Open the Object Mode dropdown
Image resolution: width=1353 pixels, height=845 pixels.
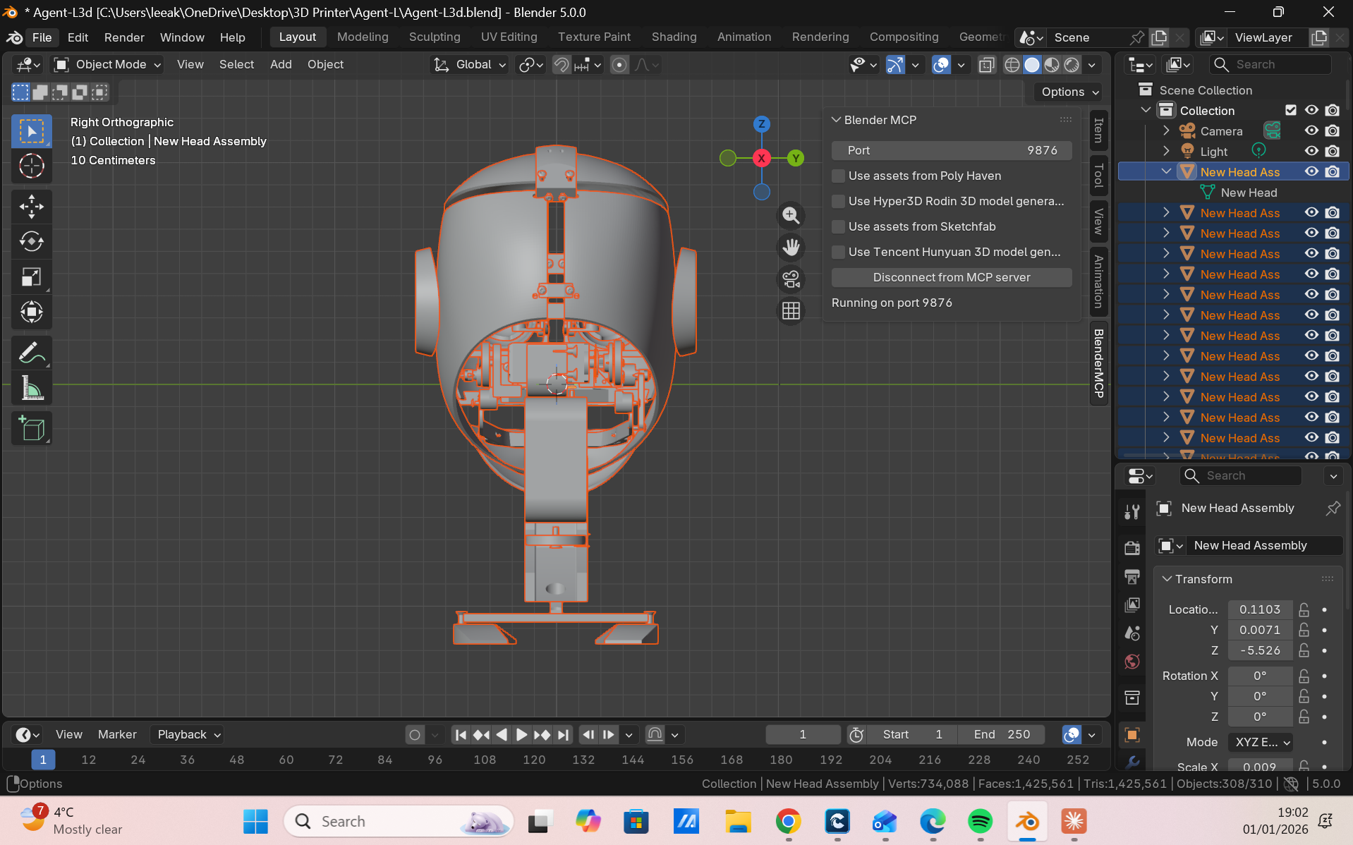point(109,65)
